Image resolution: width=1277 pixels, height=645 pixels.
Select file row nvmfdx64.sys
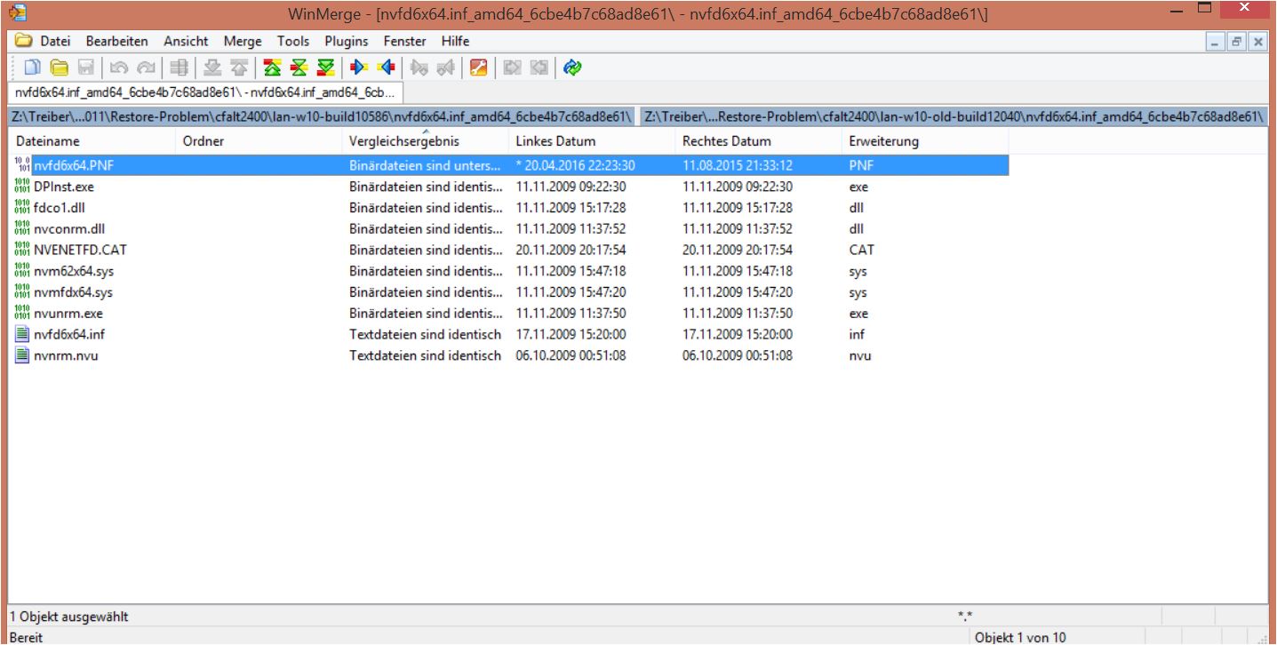tap(509, 292)
